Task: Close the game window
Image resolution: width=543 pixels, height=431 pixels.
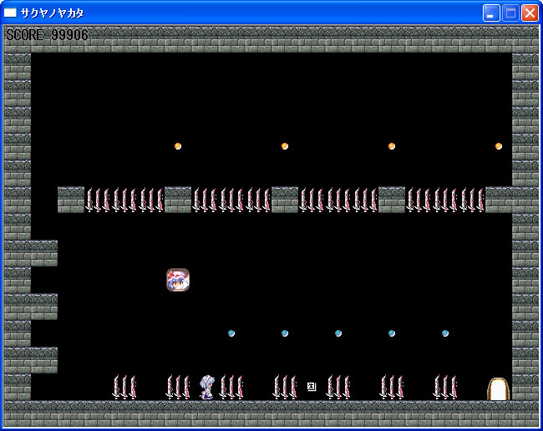Action: click(530, 13)
